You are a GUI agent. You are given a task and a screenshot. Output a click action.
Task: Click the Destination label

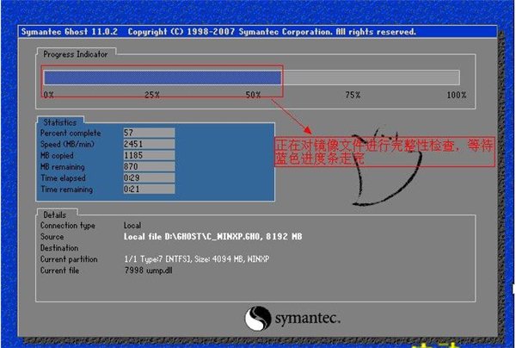(x=59, y=248)
